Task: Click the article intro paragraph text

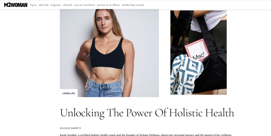Action: 145,135
